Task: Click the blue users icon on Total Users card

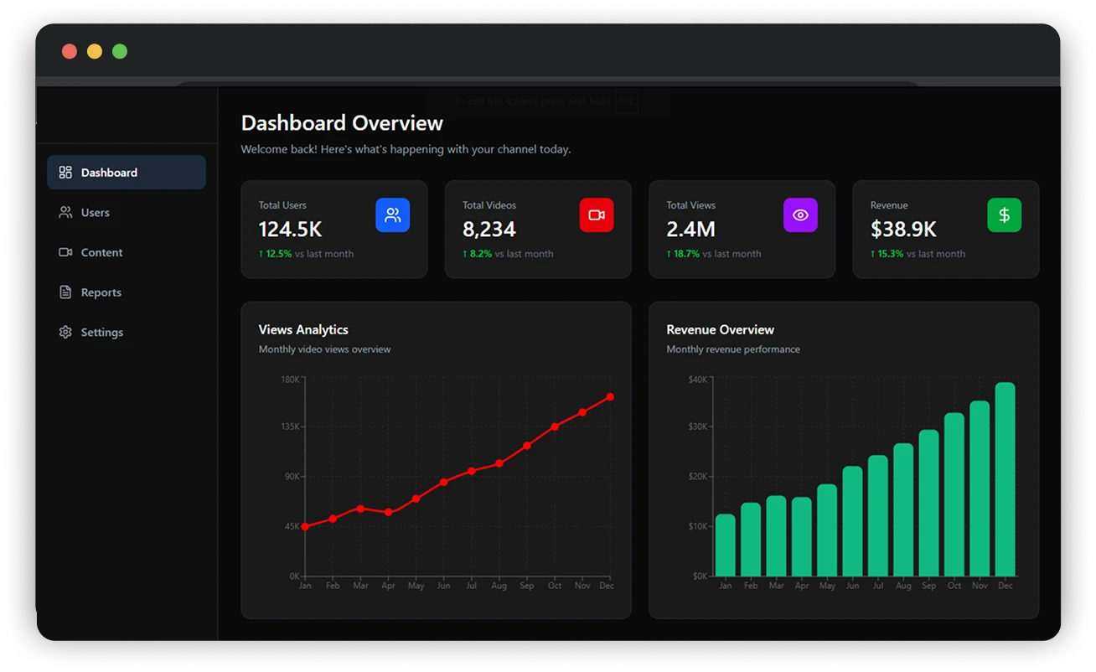Action: pyautogui.click(x=392, y=215)
